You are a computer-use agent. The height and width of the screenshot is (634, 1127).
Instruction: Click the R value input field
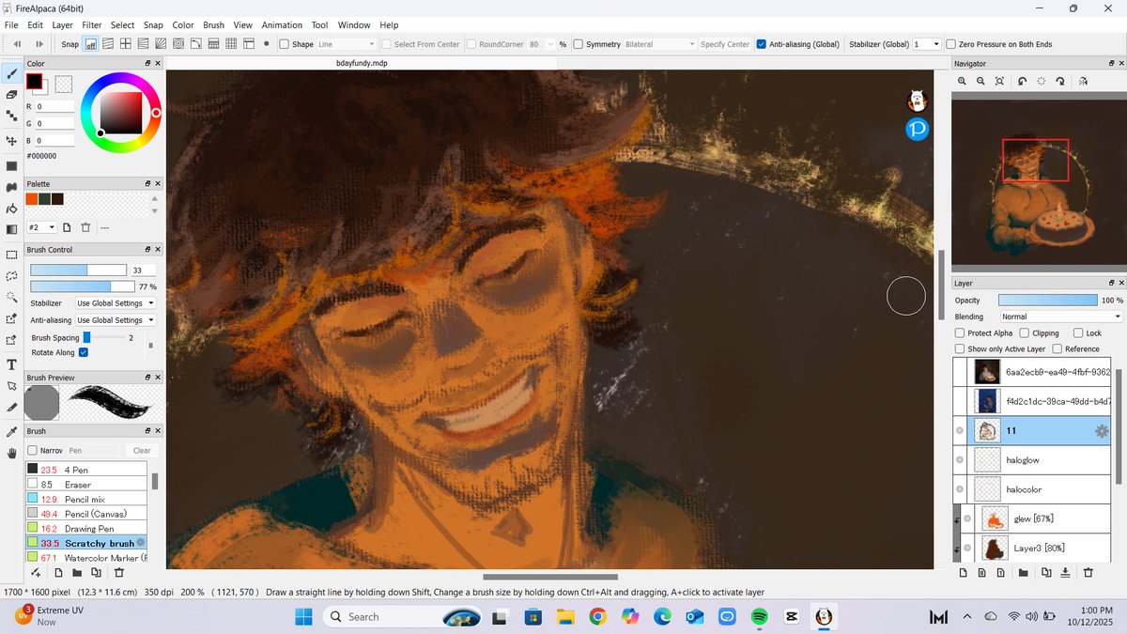click(55, 107)
